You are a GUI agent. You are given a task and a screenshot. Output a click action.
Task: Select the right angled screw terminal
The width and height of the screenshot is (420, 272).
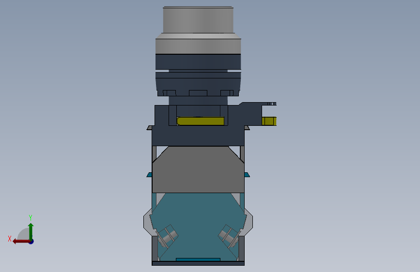pos(229,236)
